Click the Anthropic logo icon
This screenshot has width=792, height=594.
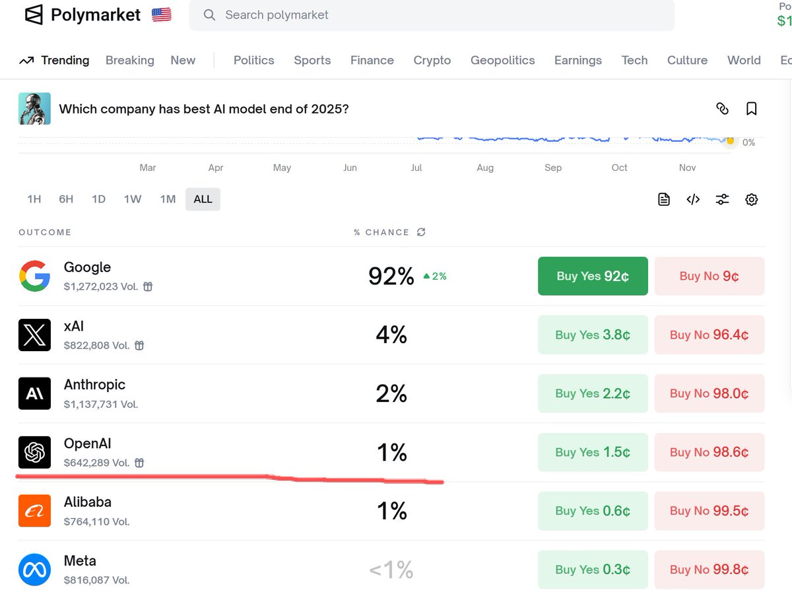point(34,393)
